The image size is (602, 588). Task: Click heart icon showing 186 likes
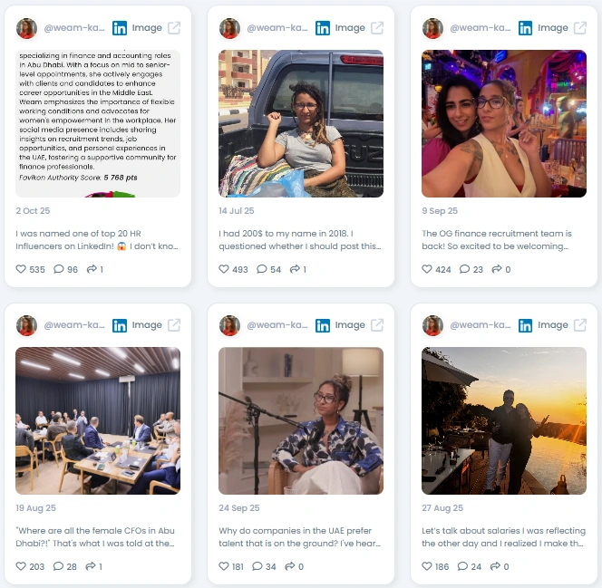[x=427, y=566]
